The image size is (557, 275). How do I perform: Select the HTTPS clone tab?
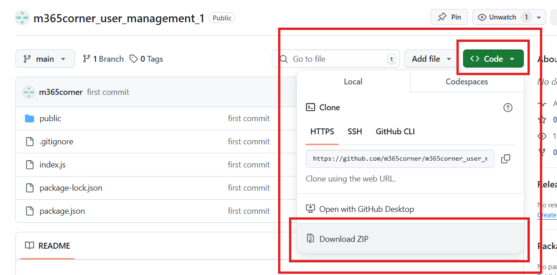(322, 132)
